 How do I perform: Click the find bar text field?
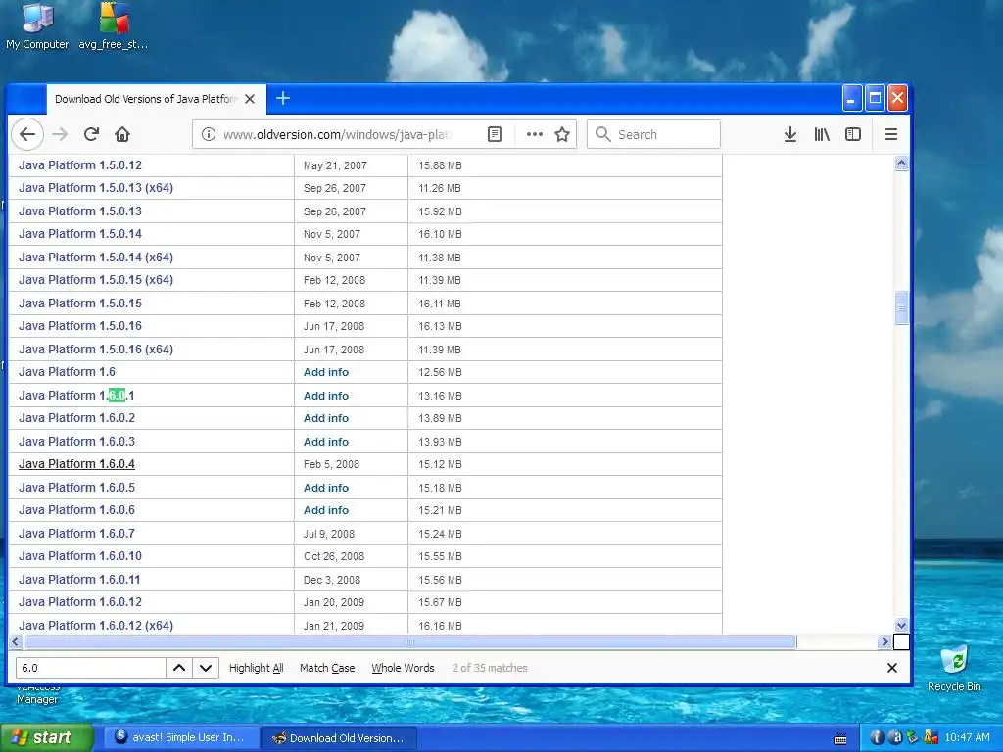click(x=90, y=668)
